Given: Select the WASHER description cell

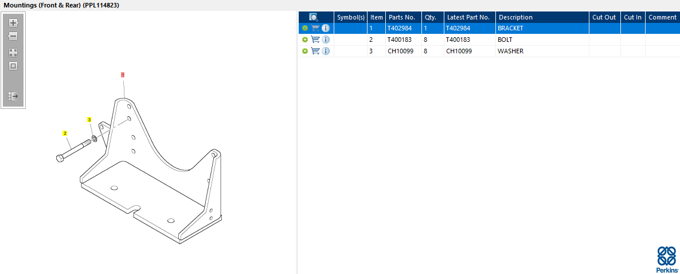Looking at the screenshot, I should [542, 51].
